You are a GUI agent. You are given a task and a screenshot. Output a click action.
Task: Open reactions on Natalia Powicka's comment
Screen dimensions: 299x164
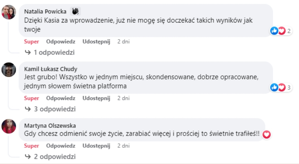pos(280,31)
